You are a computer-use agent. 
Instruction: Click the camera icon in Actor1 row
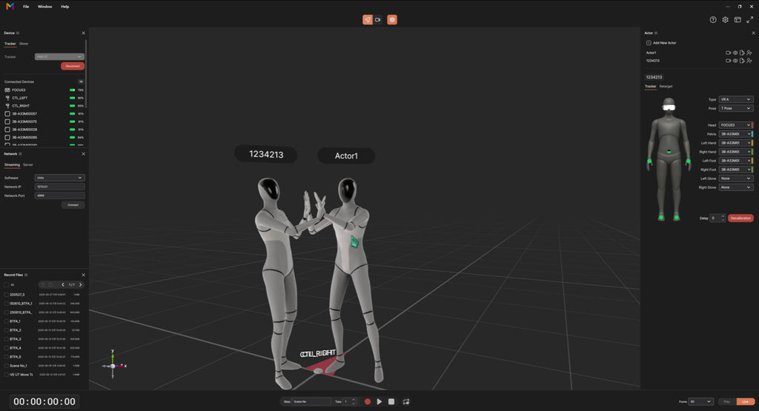pos(728,53)
